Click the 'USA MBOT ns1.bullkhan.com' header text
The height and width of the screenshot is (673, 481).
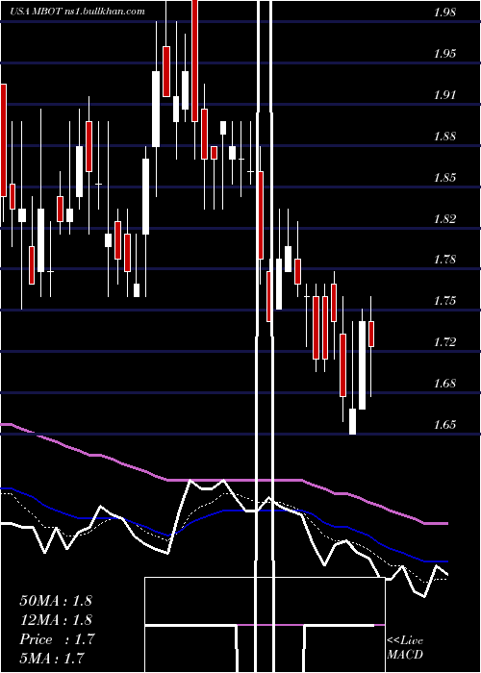[77, 12]
